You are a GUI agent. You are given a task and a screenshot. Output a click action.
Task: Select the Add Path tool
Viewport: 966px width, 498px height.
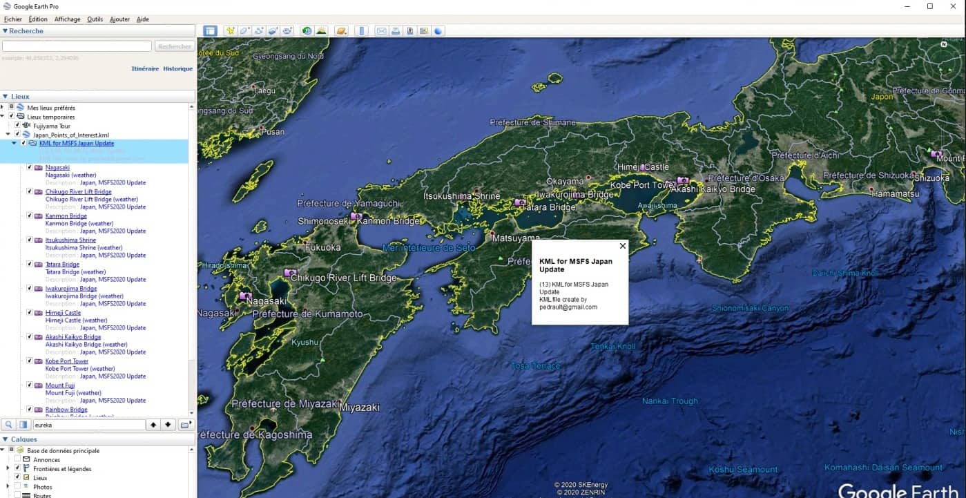pyautogui.click(x=259, y=31)
